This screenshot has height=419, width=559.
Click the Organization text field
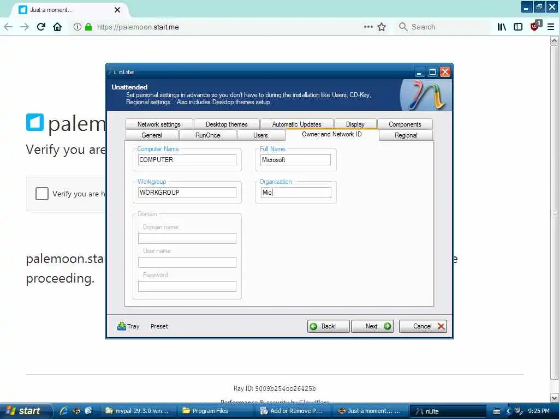(296, 193)
